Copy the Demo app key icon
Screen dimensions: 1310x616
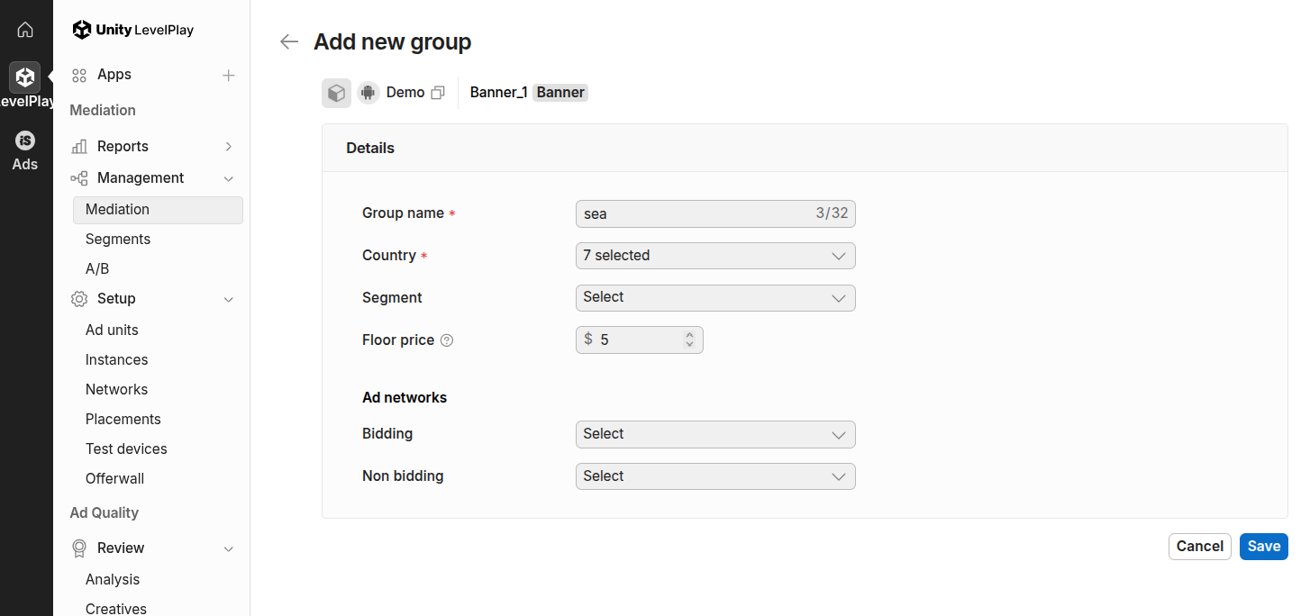click(439, 93)
